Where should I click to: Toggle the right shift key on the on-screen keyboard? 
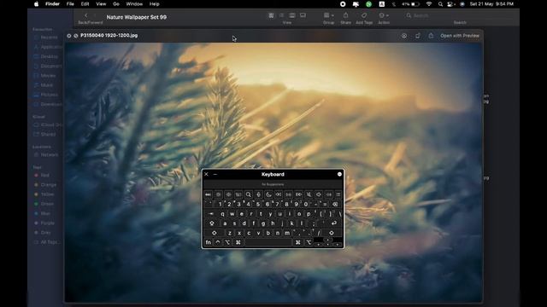click(332, 233)
